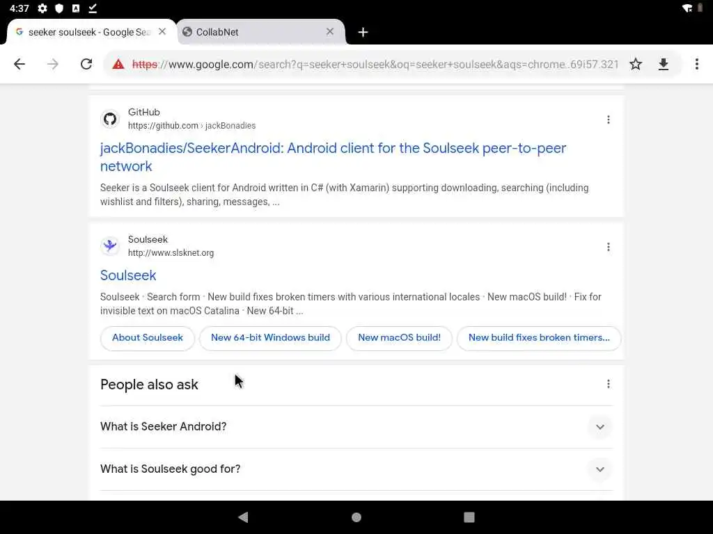Click the http://www.slsknet.org URL text
This screenshot has height=534, width=713.
pyautogui.click(x=171, y=253)
